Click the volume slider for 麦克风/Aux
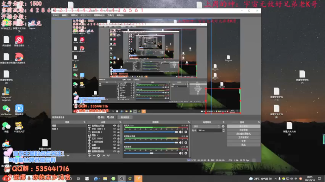 click(151, 132)
